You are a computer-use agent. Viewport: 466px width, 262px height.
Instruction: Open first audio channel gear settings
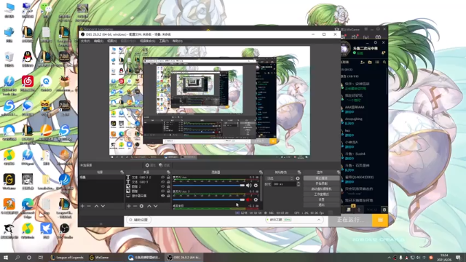256,186
